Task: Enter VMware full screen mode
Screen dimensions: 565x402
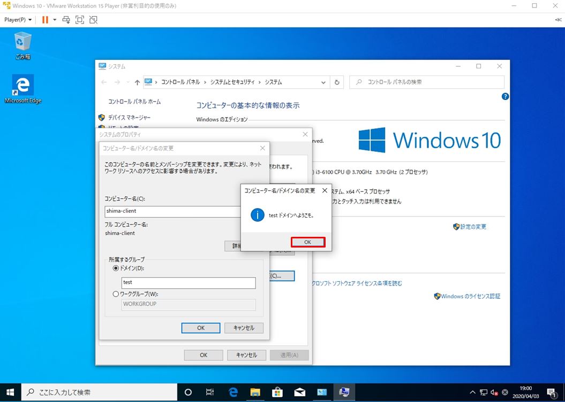Action: pyautogui.click(x=80, y=20)
